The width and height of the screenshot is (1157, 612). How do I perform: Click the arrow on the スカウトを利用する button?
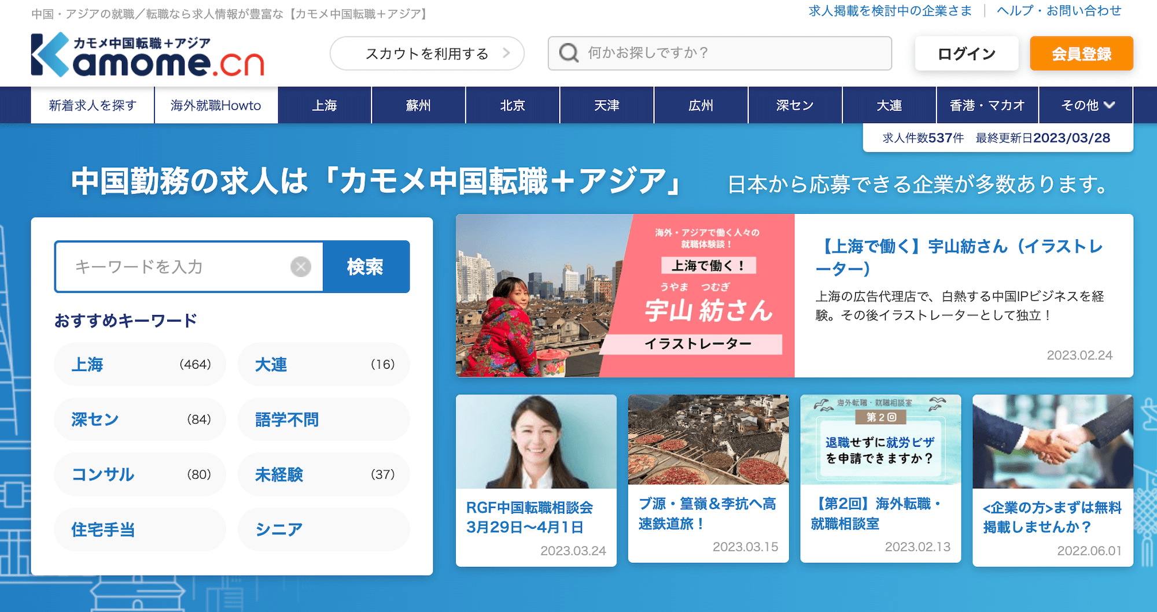click(x=506, y=53)
